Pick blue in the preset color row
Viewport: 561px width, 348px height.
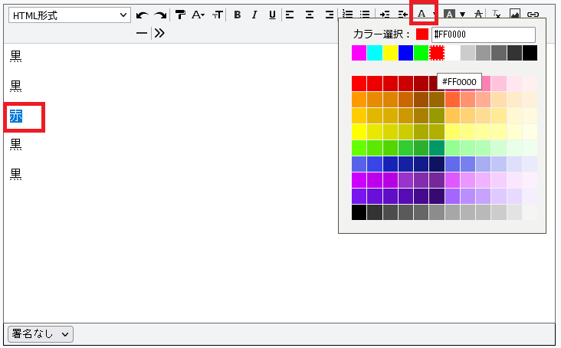(405, 53)
